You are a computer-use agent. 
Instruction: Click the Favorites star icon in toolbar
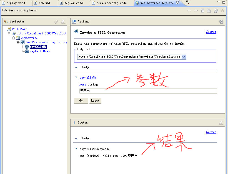point(222,11)
